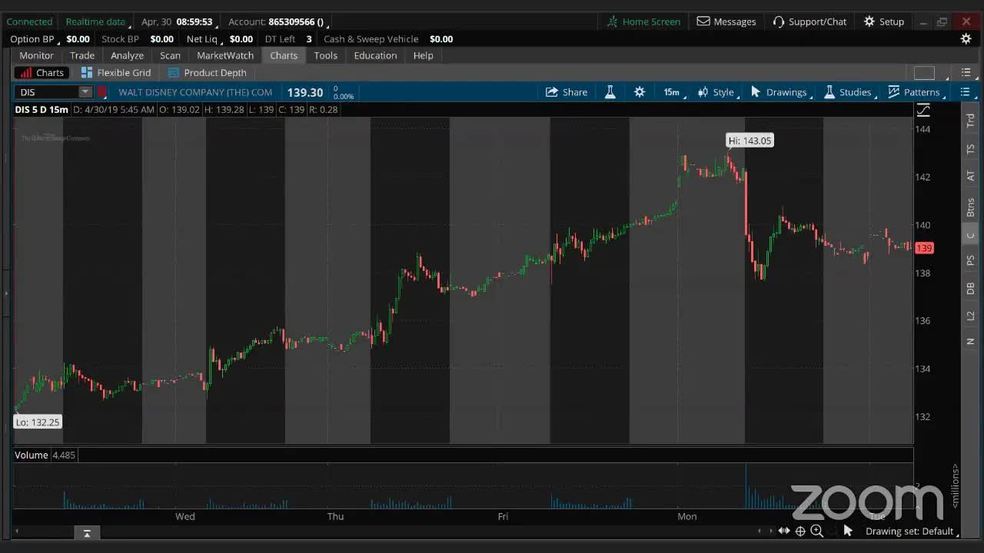This screenshot has height=553, width=984.
Task: Click the collapse-to-bottom arrow icon at lower left
Action: click(87, 533)
